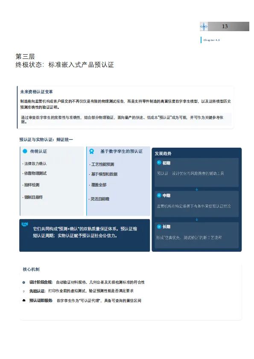The height and width of the screenshot is (359, 254).
Task: Click the 抽样检测 bullet in 传统认证 card
Action: [x=31, y=185]
